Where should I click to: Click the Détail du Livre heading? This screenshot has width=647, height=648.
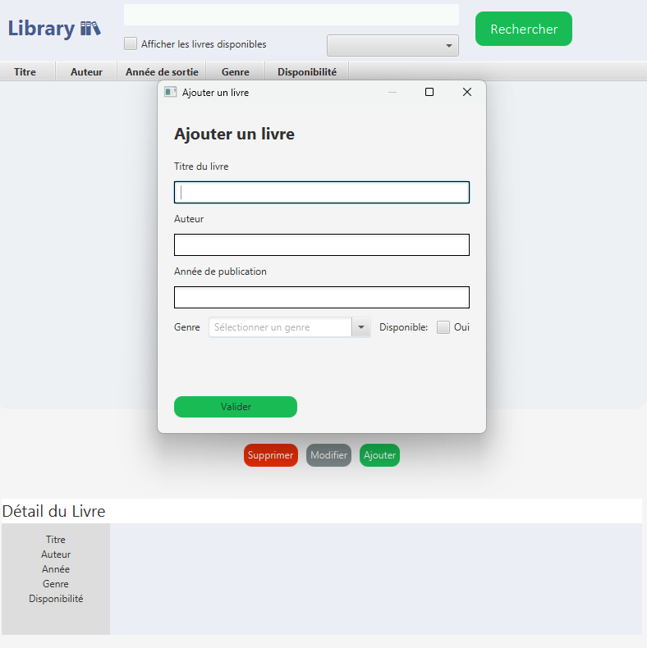pos(53,511)
